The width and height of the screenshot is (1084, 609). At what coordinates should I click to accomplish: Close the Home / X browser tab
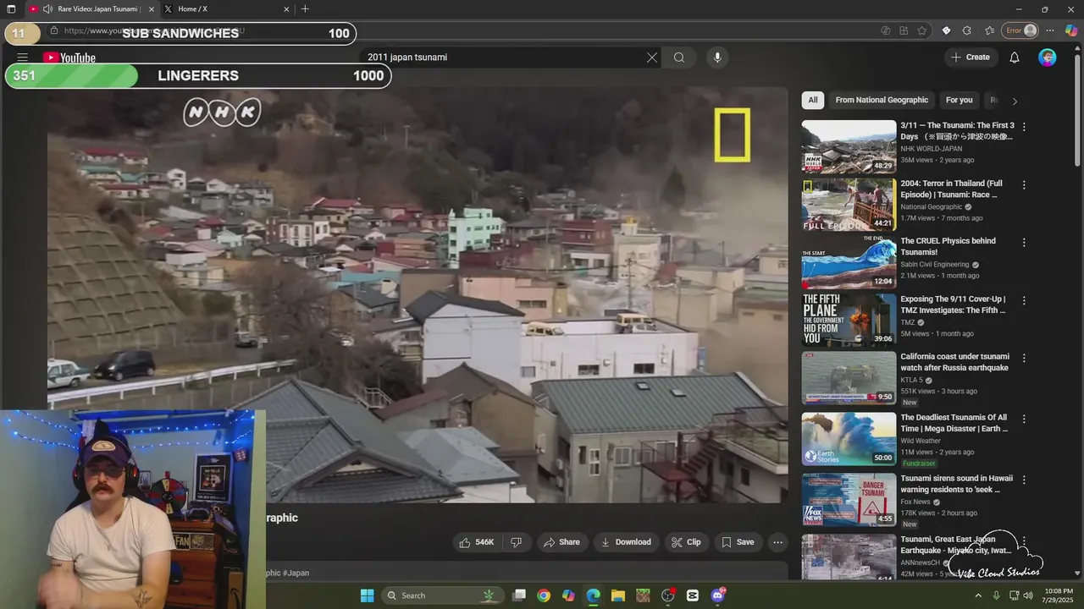[x=286, y=9]
